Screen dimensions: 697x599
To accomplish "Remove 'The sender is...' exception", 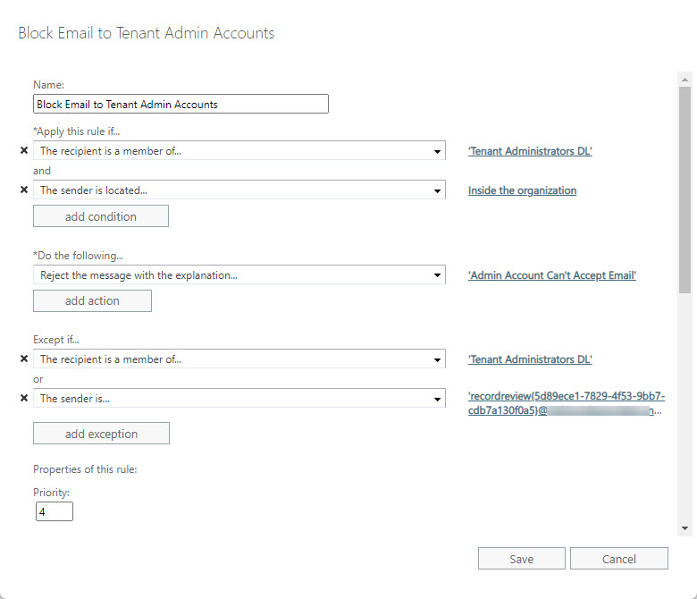I will click(x=24, y=398).
